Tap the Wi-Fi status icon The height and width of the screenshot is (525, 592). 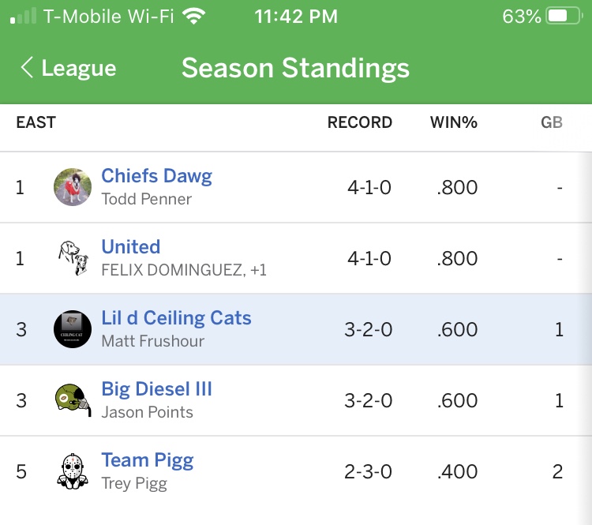click(193, 17)
